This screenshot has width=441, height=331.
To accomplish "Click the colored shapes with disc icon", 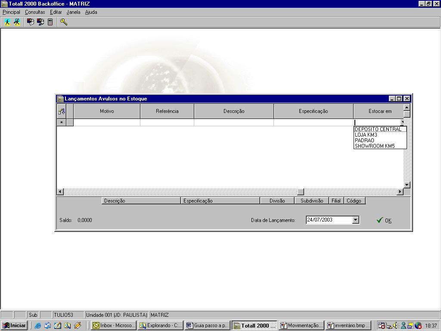I will coord(40,22).
